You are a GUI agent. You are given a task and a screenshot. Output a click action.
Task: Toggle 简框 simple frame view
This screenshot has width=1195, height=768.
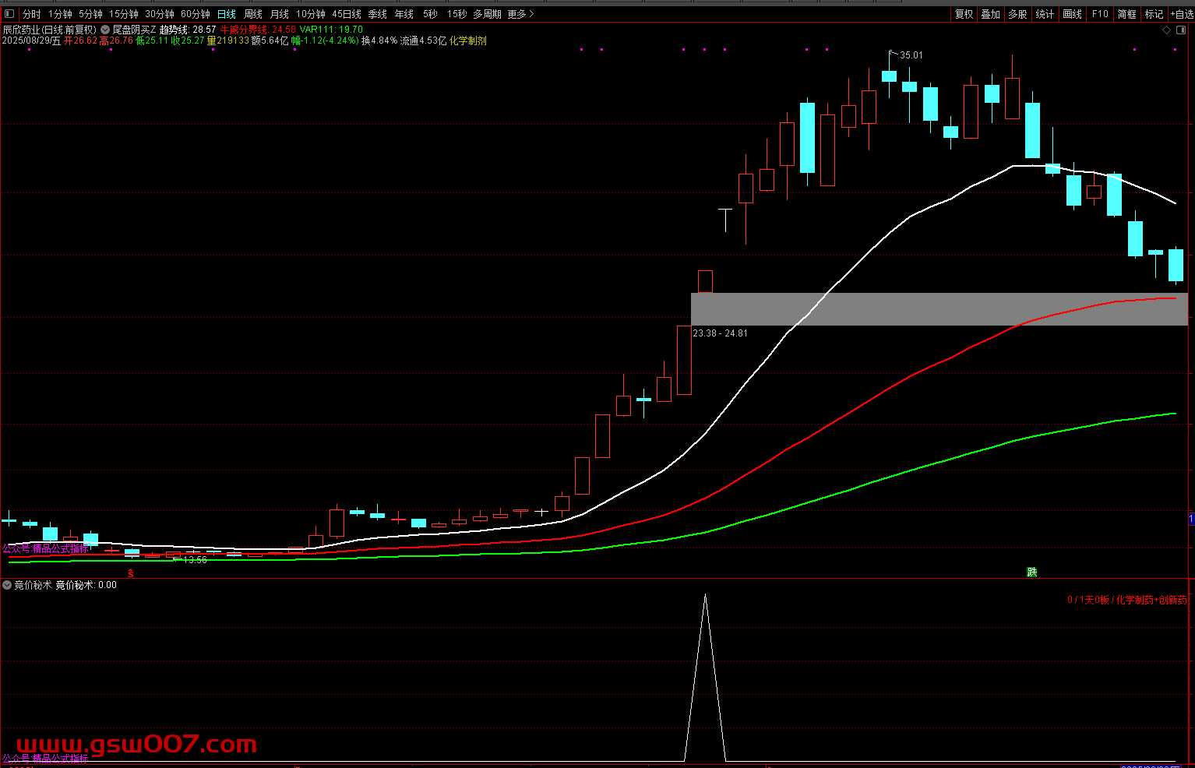pyautogui.click(x=1126, y=14)
